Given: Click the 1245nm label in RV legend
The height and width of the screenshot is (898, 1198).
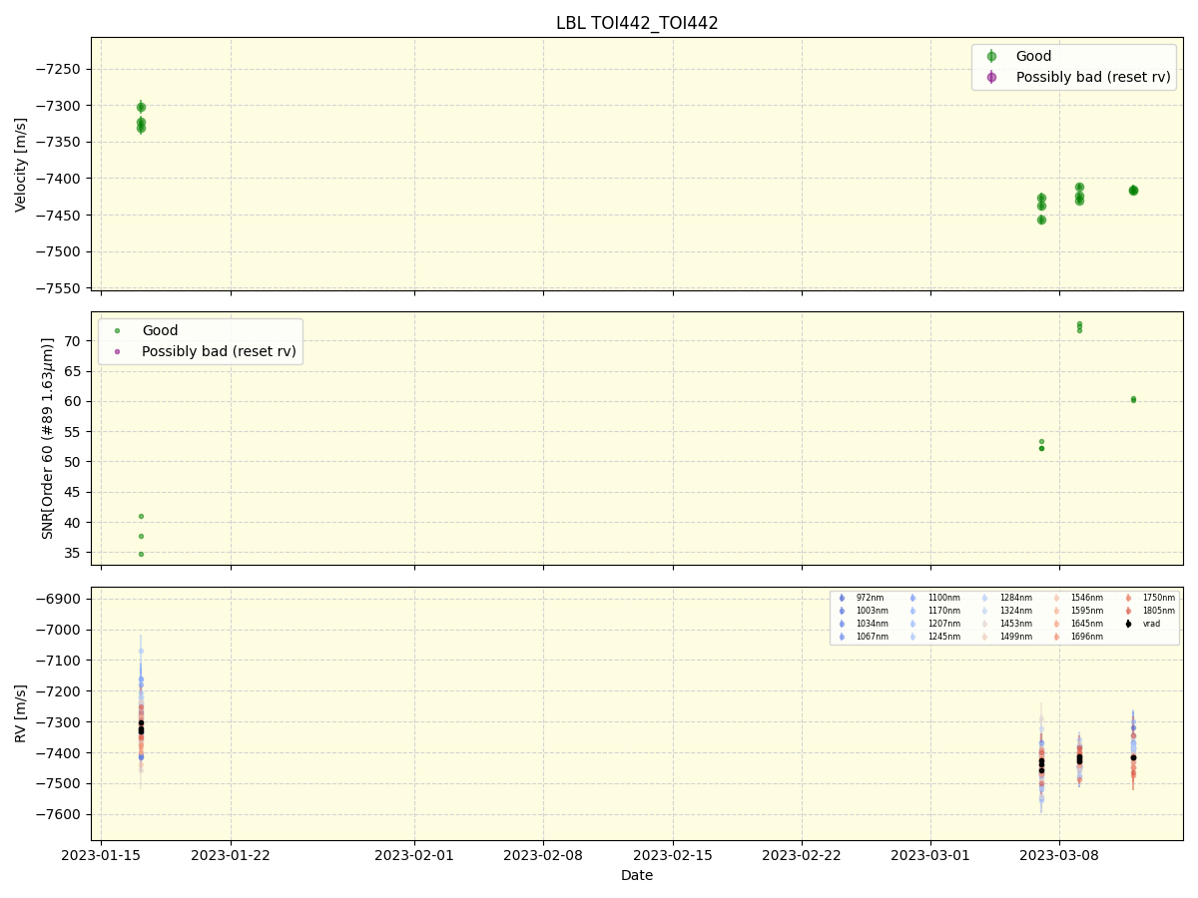Looking at the screenshot, I should pyautogui.click(x=943, y=637).
